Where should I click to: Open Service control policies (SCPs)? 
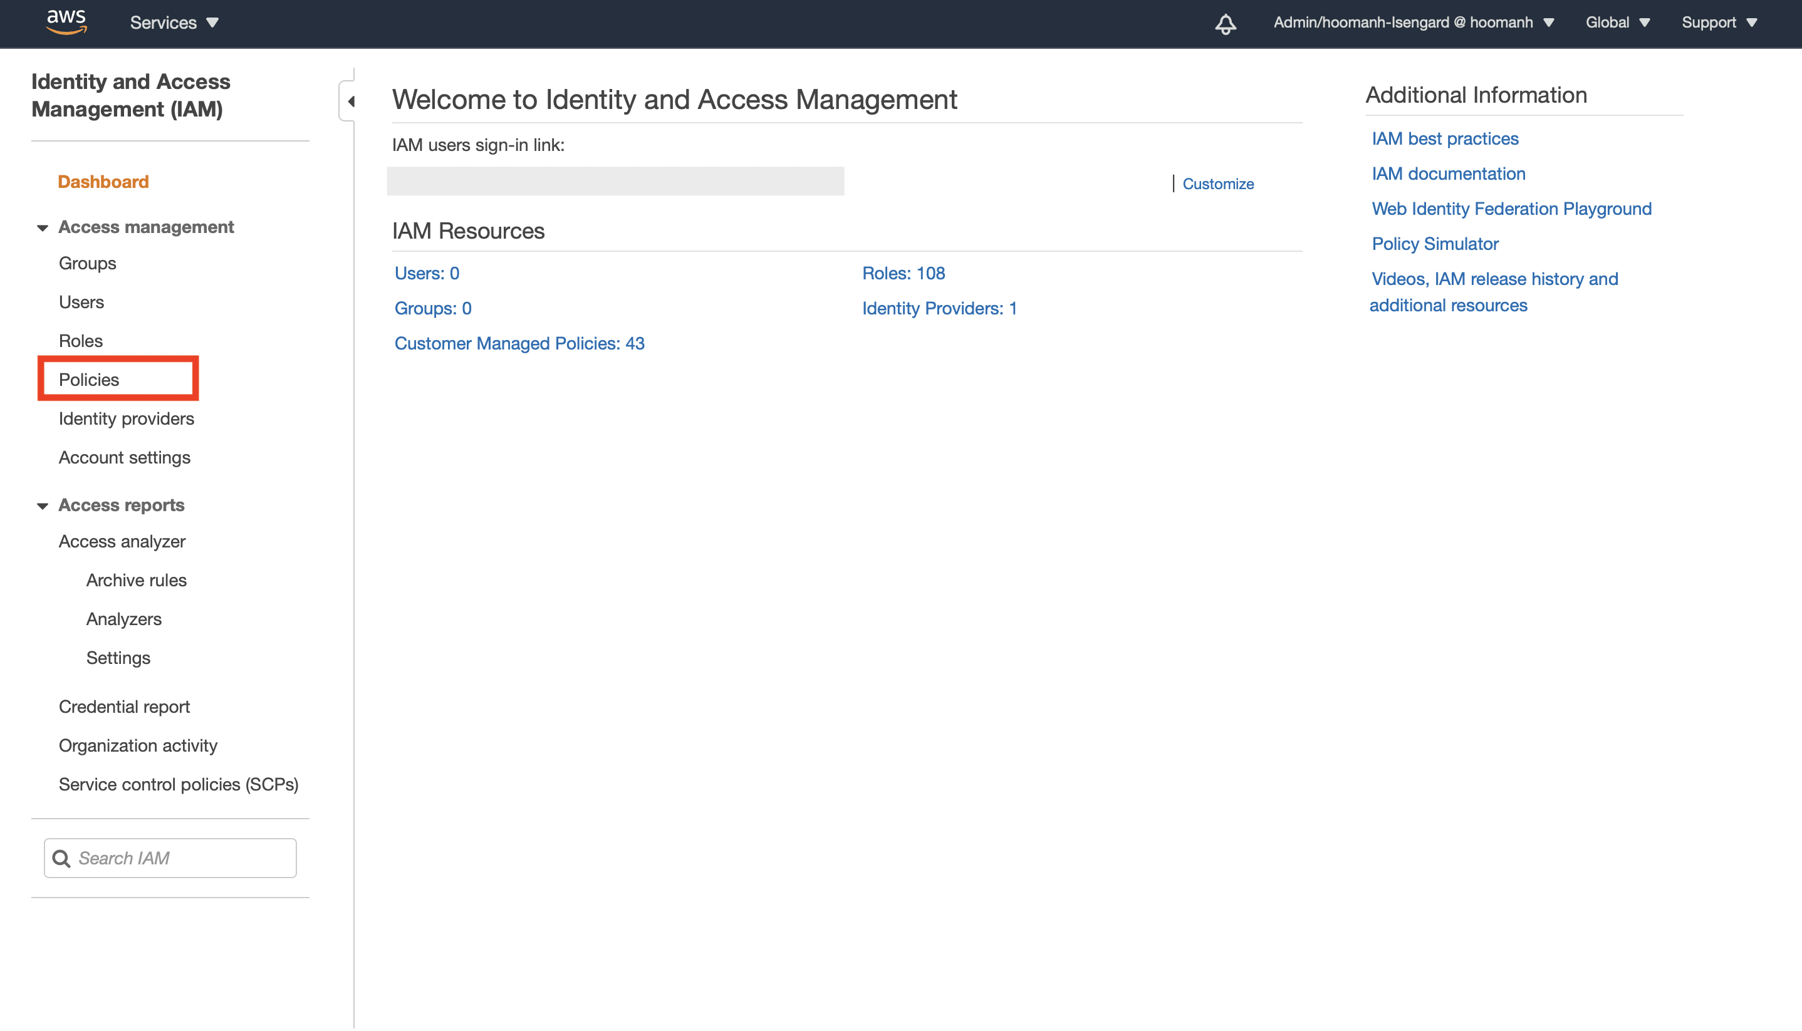[179, 785]
